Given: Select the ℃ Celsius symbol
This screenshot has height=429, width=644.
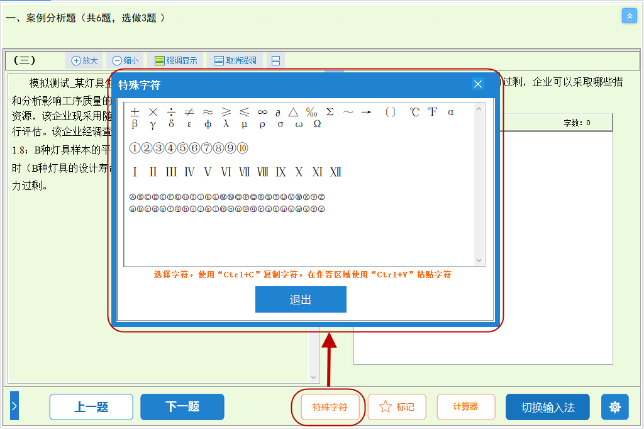Looking at the screenshot, I should coord(414,112).
